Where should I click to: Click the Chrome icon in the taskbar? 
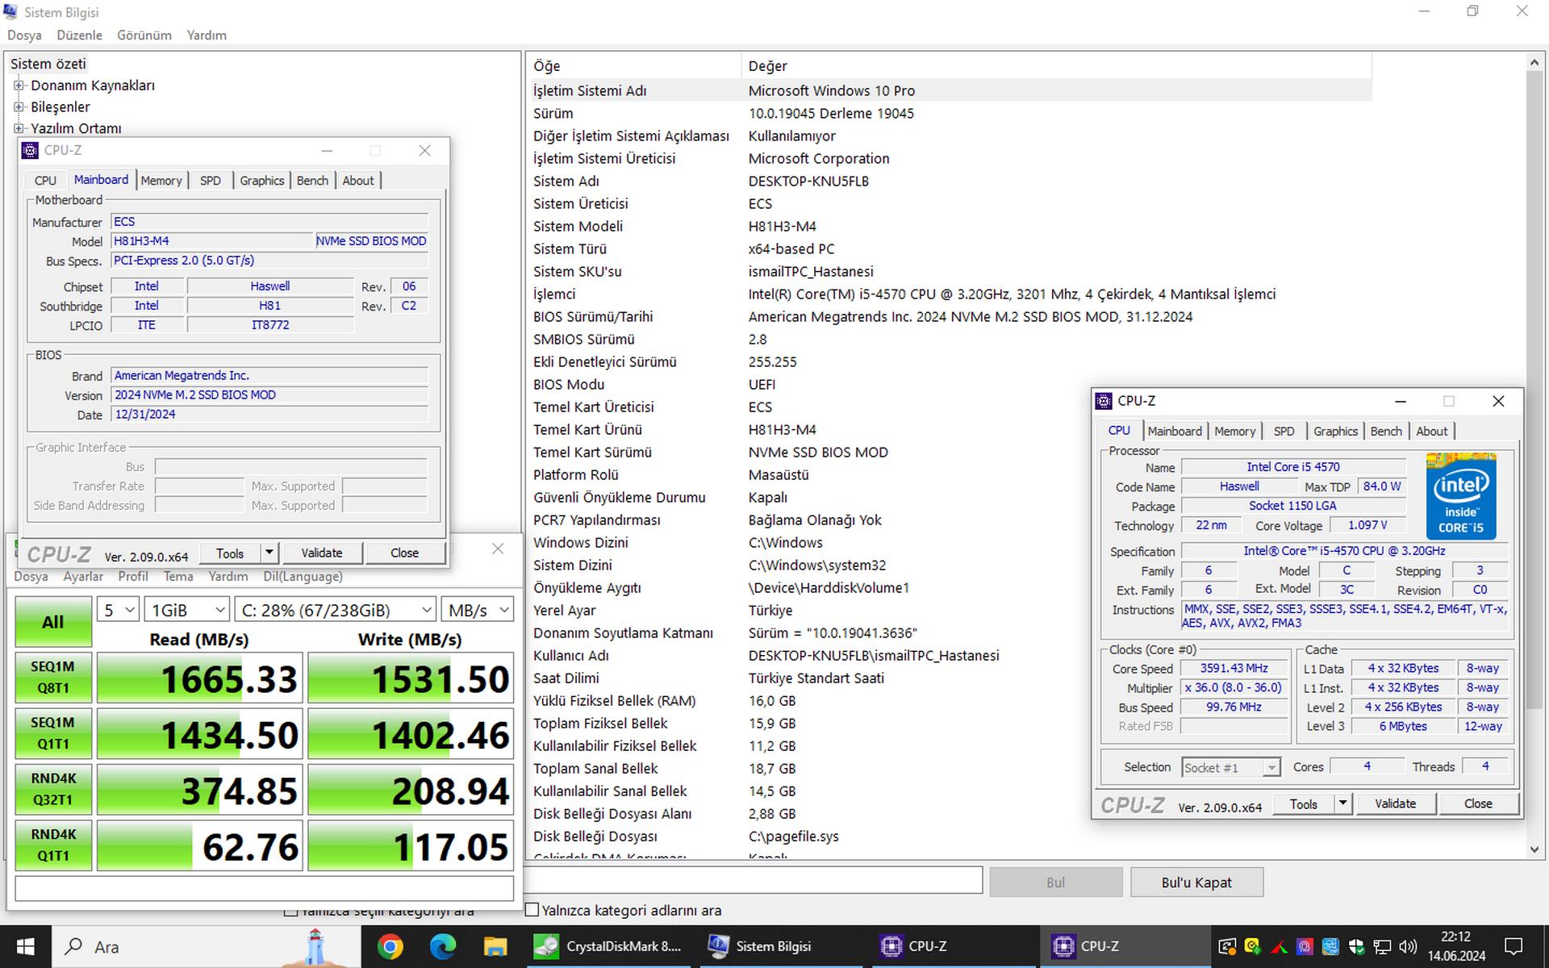390,946
